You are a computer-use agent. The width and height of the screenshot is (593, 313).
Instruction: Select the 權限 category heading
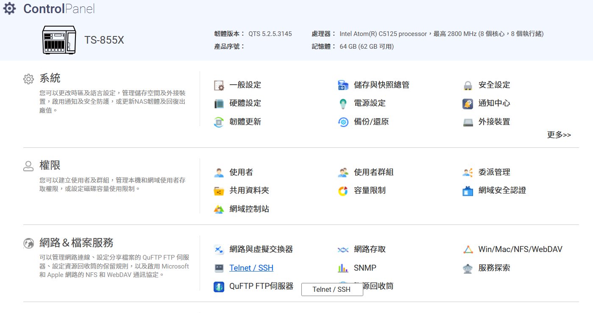tap(50, 165)
